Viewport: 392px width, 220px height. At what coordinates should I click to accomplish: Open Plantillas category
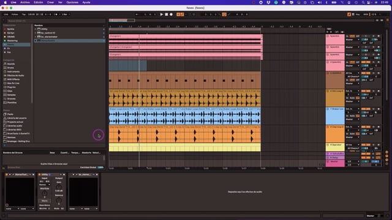12,103
